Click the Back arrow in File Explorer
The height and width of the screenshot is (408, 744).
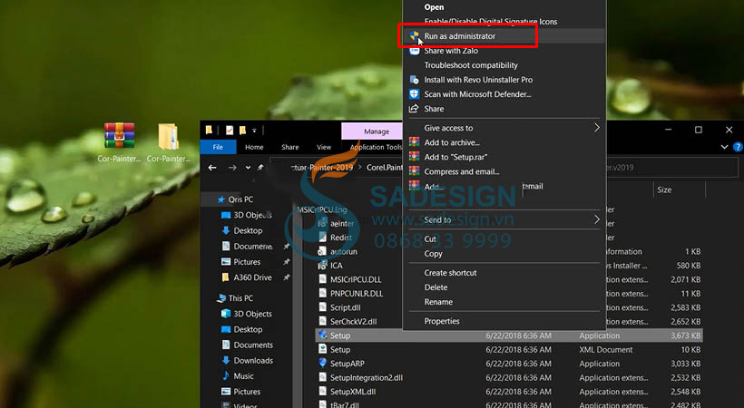point(212,168)
